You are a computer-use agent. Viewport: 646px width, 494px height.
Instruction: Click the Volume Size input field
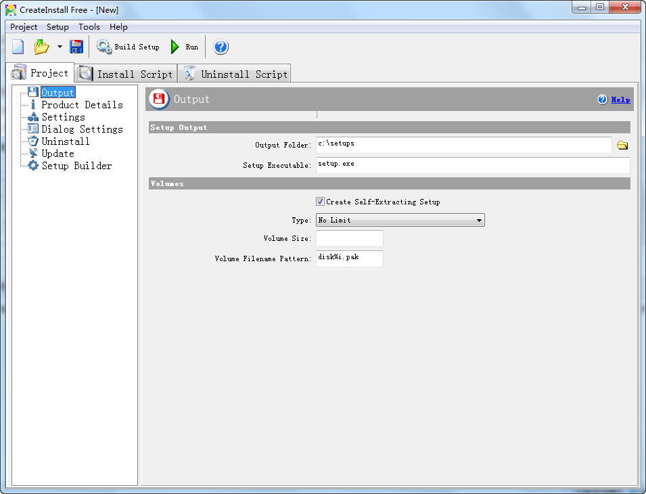tap(349, 238)
